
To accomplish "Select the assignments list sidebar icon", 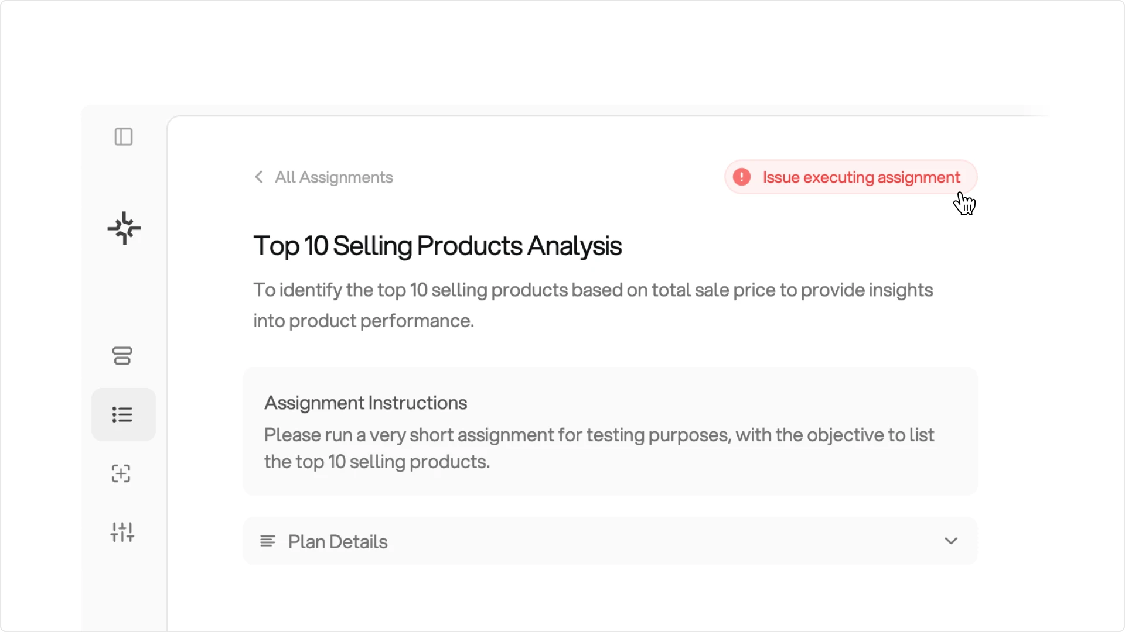I will pos(123,415).
